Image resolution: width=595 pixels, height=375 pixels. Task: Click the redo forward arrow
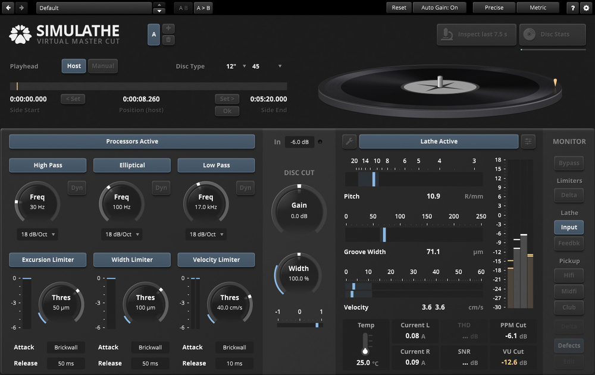pos(22,8)
